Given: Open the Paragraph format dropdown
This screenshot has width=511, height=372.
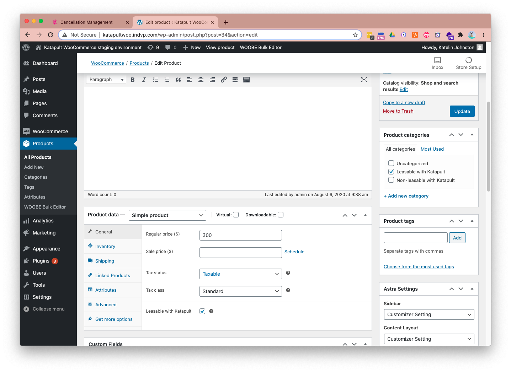Looking at the screenshot, I should point(106,80).
